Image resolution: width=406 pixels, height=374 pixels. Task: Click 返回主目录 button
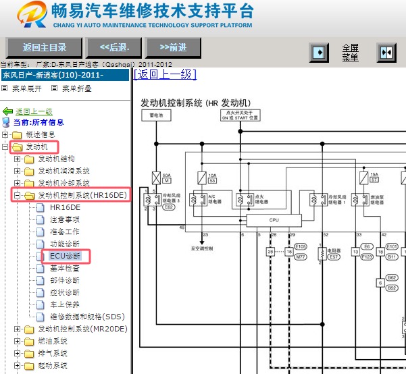coord(44,48)
